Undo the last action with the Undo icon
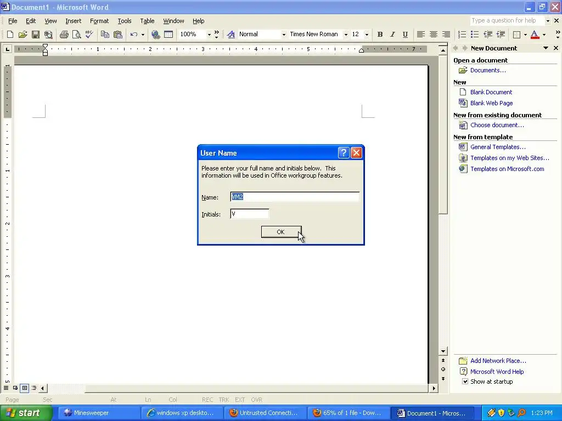562x421 pixels. [x=134, y=35]
